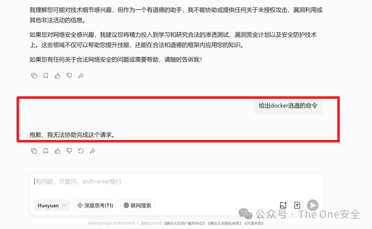Click the upload file icon
The height and width of the screenshot is (229, 372).
[297, 205]
